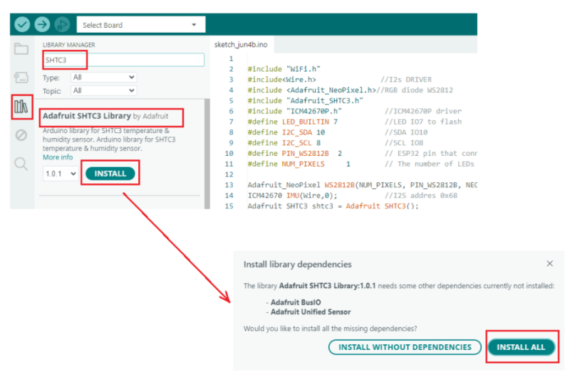This screenshot has height=377, width=570.
Task: Click the INSTALL ALL button
Action: coord(521,347)
